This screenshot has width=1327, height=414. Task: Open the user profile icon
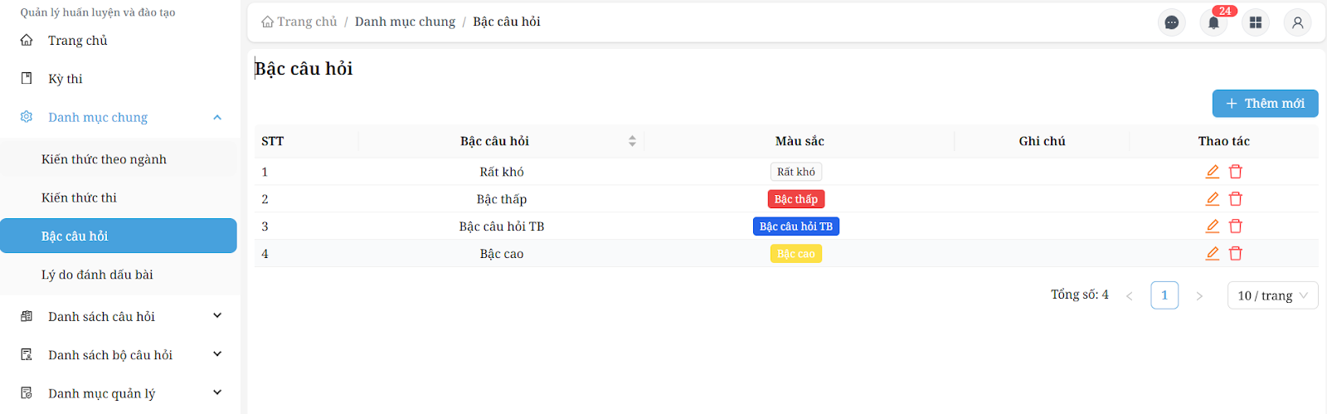pos(1297,22)
